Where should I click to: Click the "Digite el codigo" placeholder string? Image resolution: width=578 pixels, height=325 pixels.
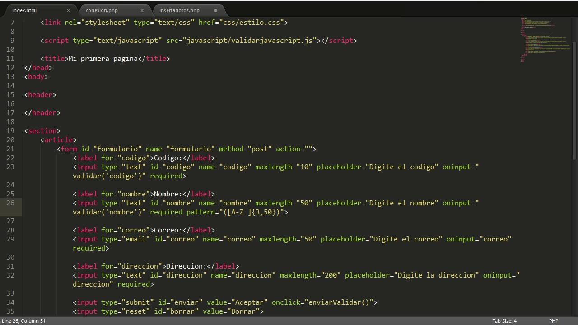pyautogui.click(x=402, y=167)
